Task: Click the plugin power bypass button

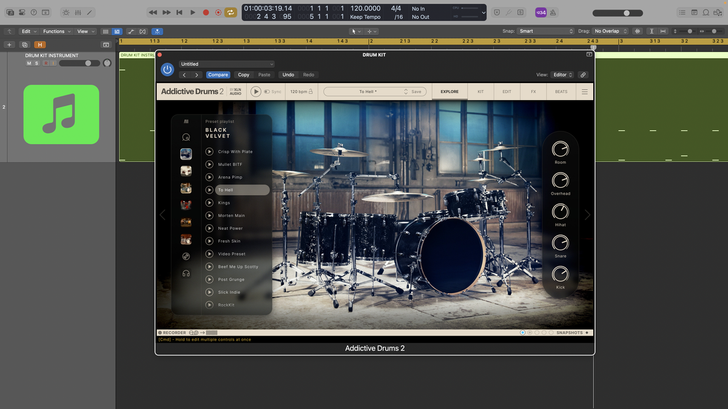Action: (167, 70)
